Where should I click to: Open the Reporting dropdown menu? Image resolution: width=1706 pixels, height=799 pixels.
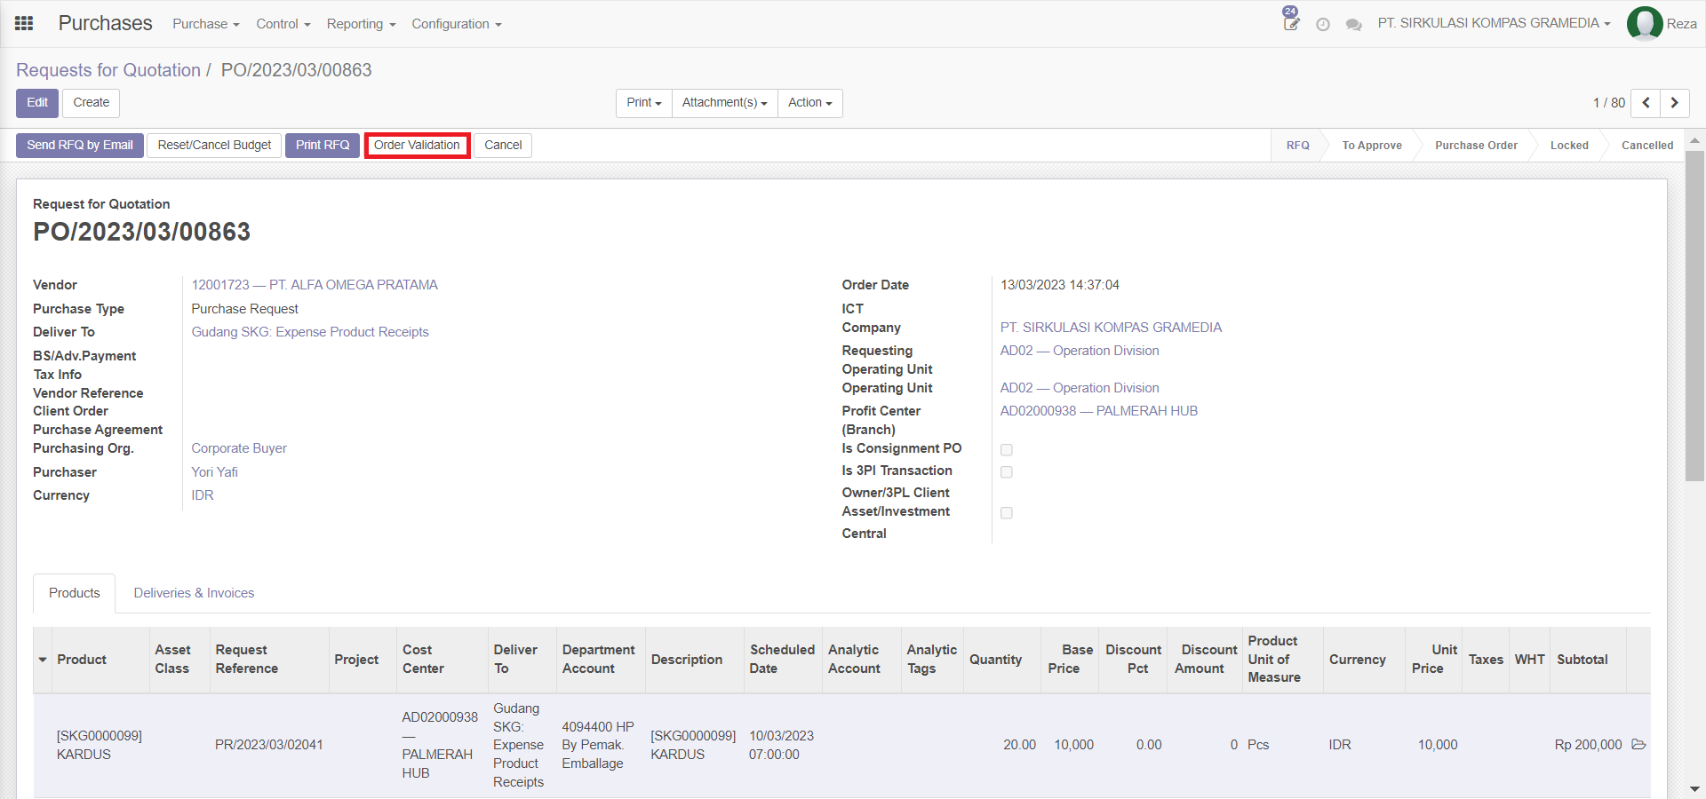coord(361,24)
